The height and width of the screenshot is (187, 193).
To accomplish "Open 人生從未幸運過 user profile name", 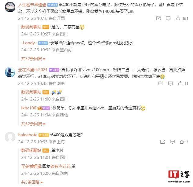I will 32,5.
